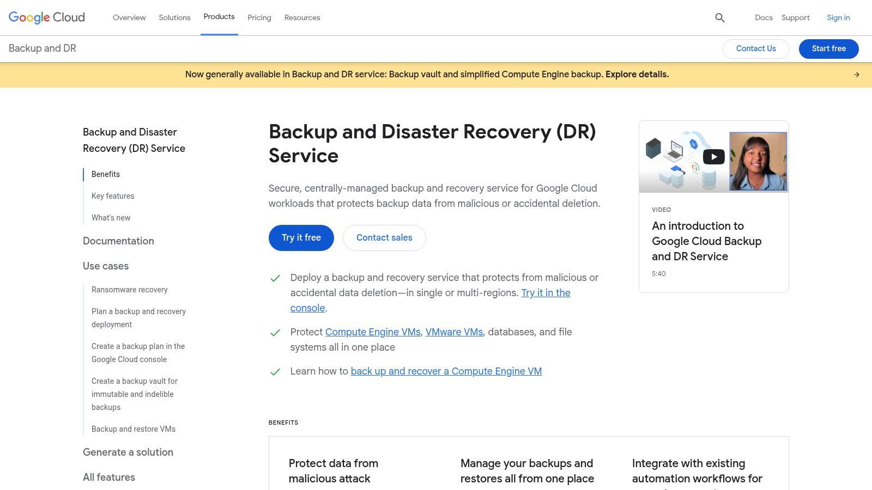Select Plan a backup and recovery deployment
872x490 pixels.
[139, 318]
